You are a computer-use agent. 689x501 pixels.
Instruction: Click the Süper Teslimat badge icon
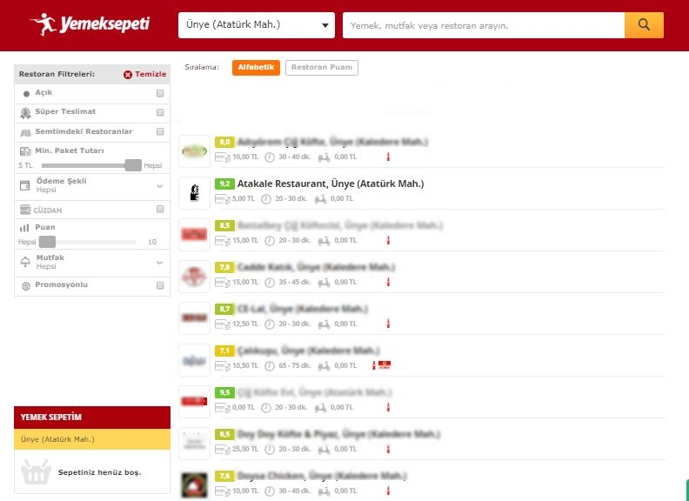point(25,113)
